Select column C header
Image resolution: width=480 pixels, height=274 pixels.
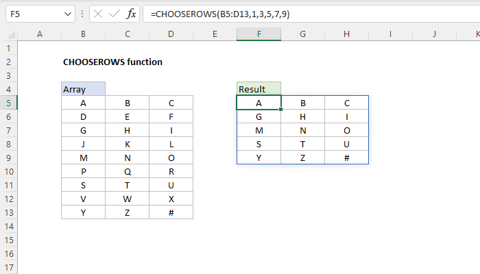(128, 34)
